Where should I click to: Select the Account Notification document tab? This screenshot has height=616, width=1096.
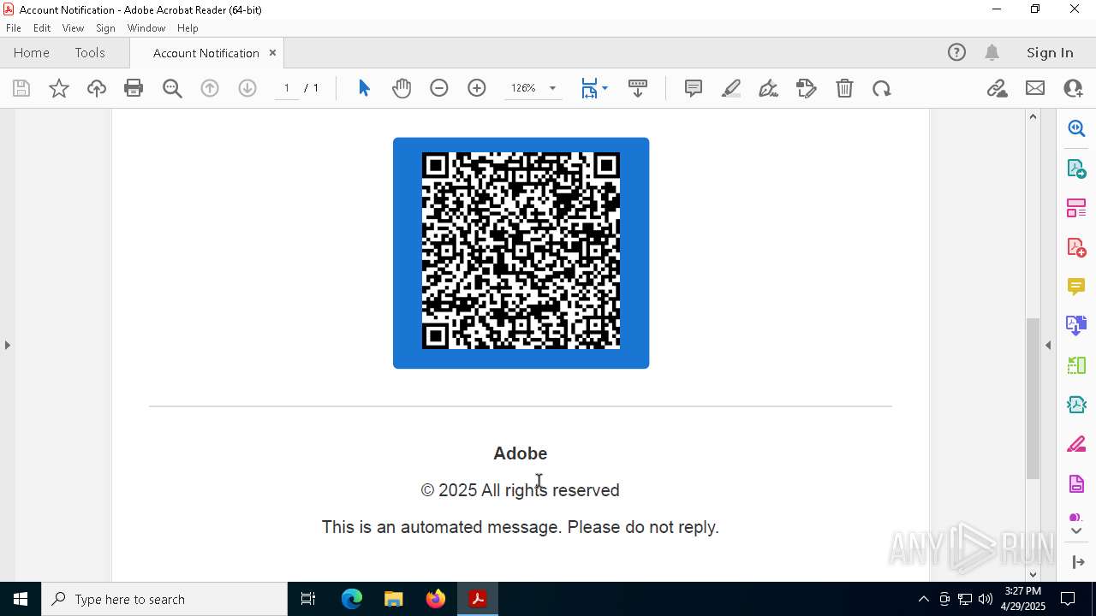click(x=206, y=53)
